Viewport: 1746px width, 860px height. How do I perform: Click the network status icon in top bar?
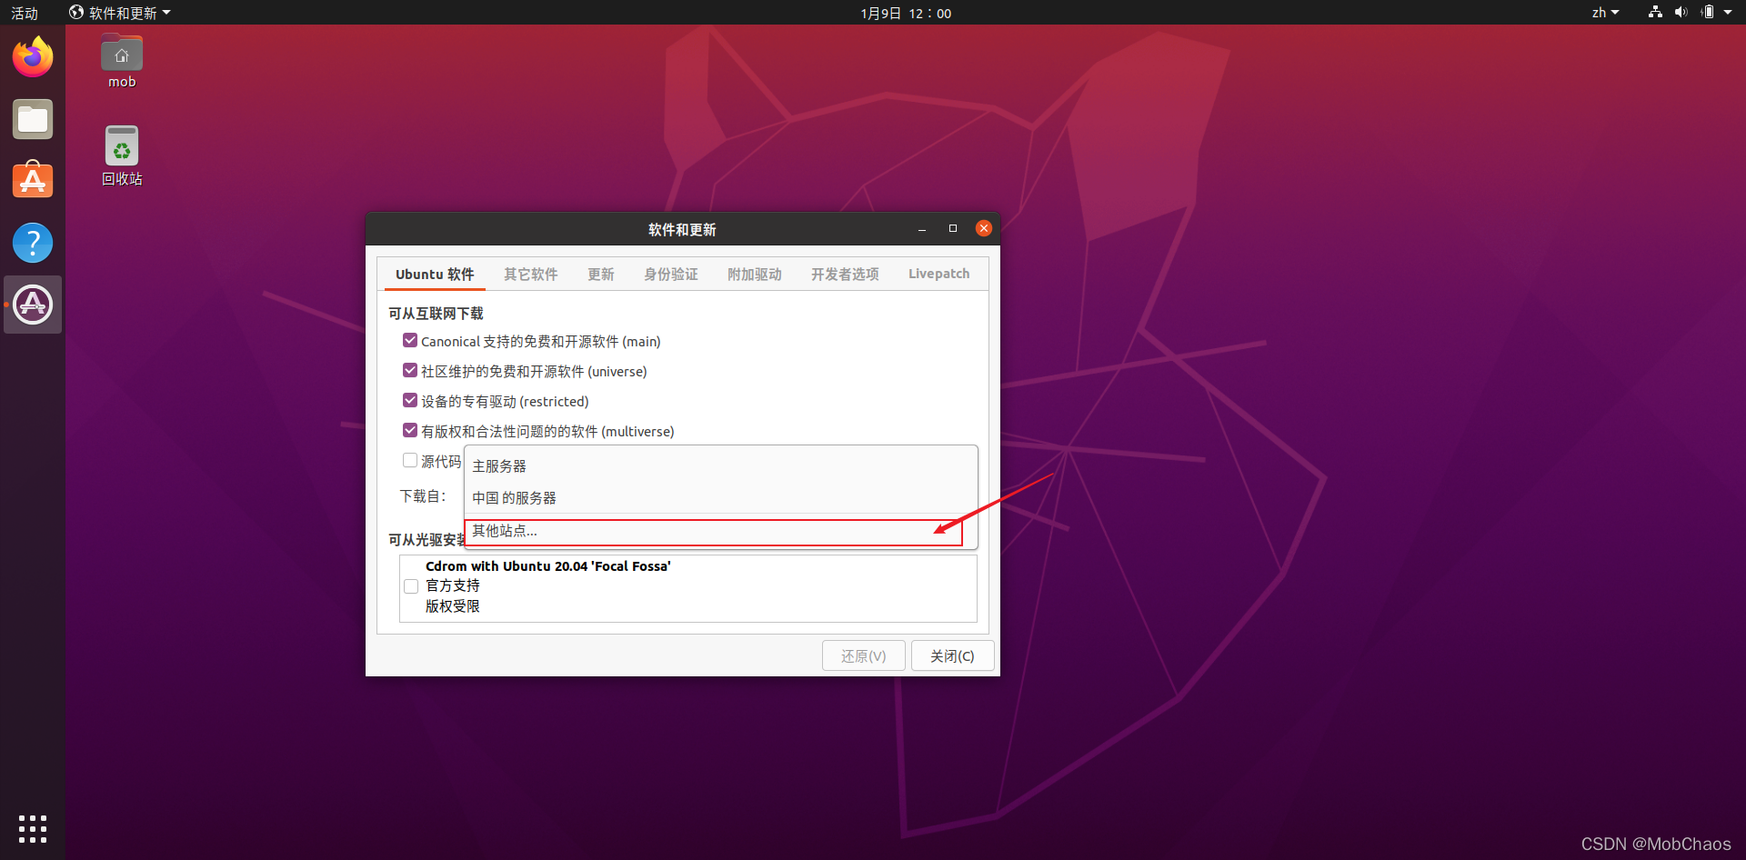coord(1655,13)
